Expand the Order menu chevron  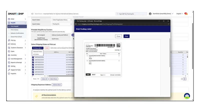25,19
